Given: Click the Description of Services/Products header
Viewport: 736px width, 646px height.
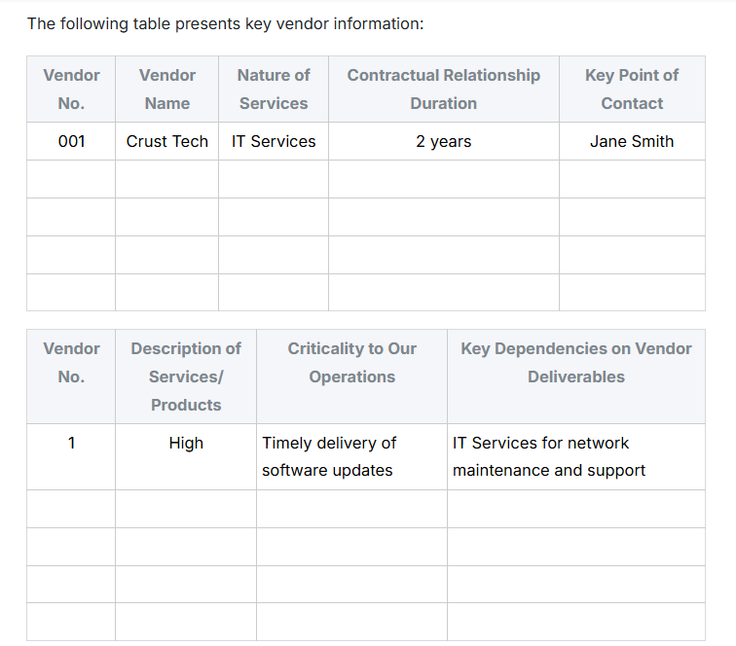Looking at the screenshot, I should pyautogui.click(x=185, y=377).
